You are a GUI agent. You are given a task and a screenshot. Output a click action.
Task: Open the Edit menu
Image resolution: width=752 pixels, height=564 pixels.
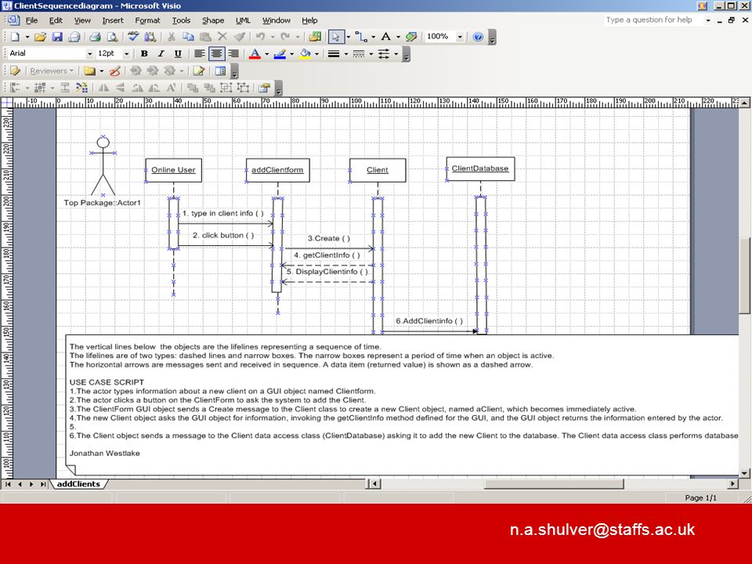tap(56, 20)
